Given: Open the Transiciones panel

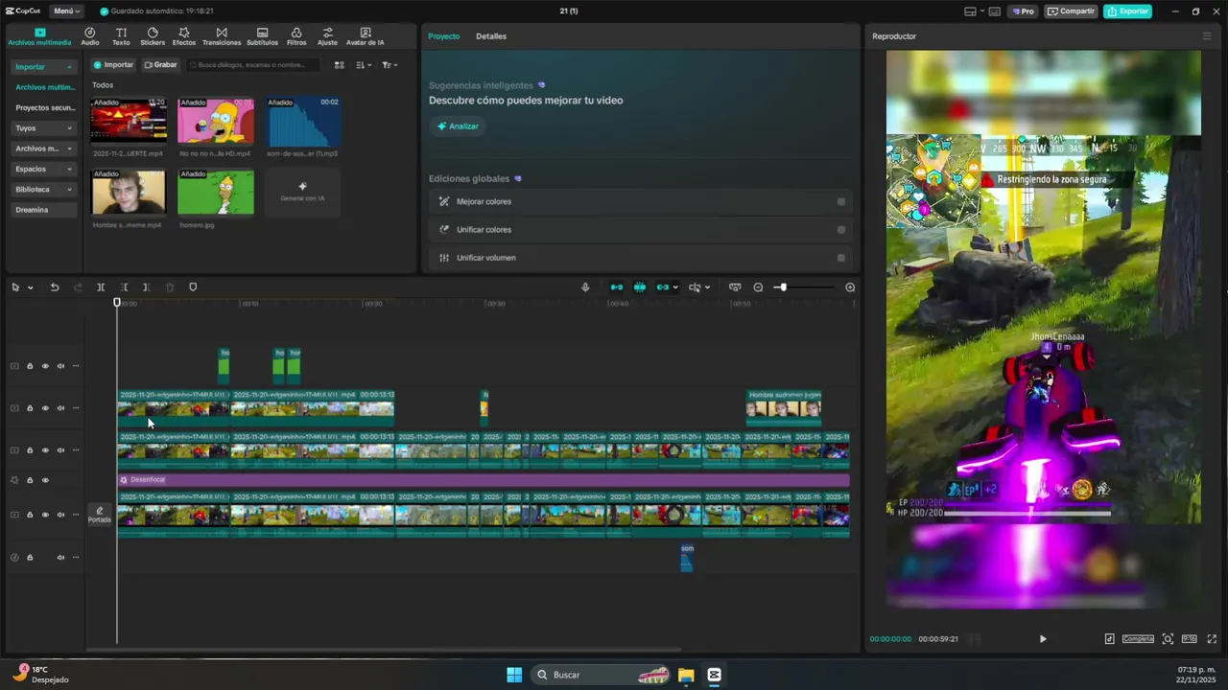Looking at the screenshot, I should point(222,36).
